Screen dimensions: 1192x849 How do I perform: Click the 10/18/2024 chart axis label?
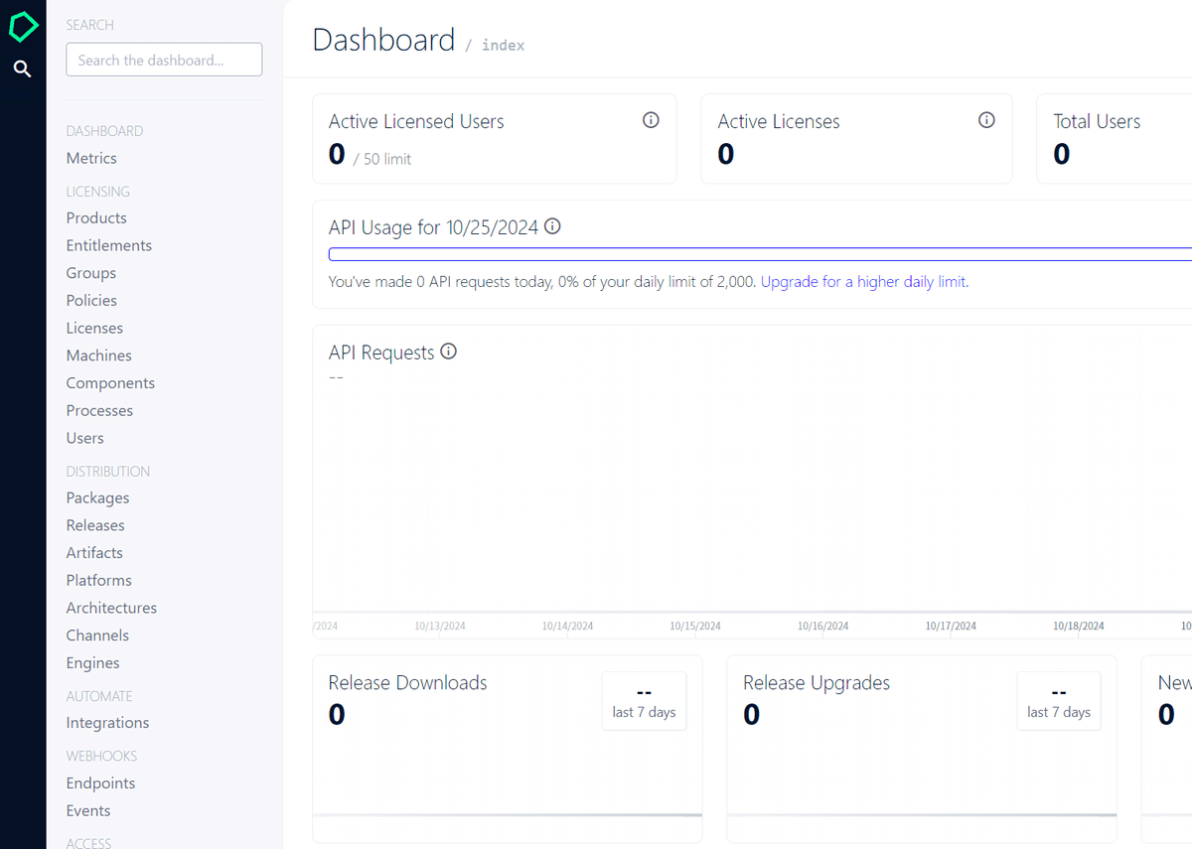pos(1079,627)
